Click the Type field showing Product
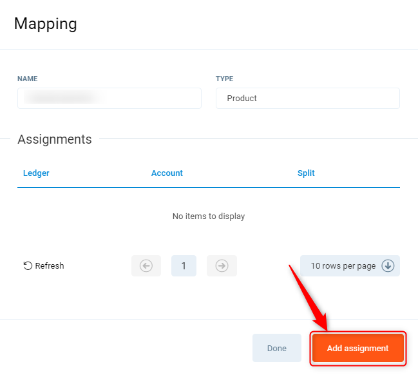This screenshot has width=418, height=375. tap(307, 99)
